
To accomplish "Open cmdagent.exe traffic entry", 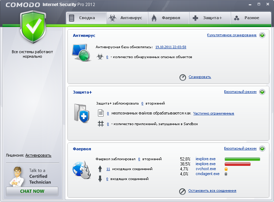I will tap(207, 174).
